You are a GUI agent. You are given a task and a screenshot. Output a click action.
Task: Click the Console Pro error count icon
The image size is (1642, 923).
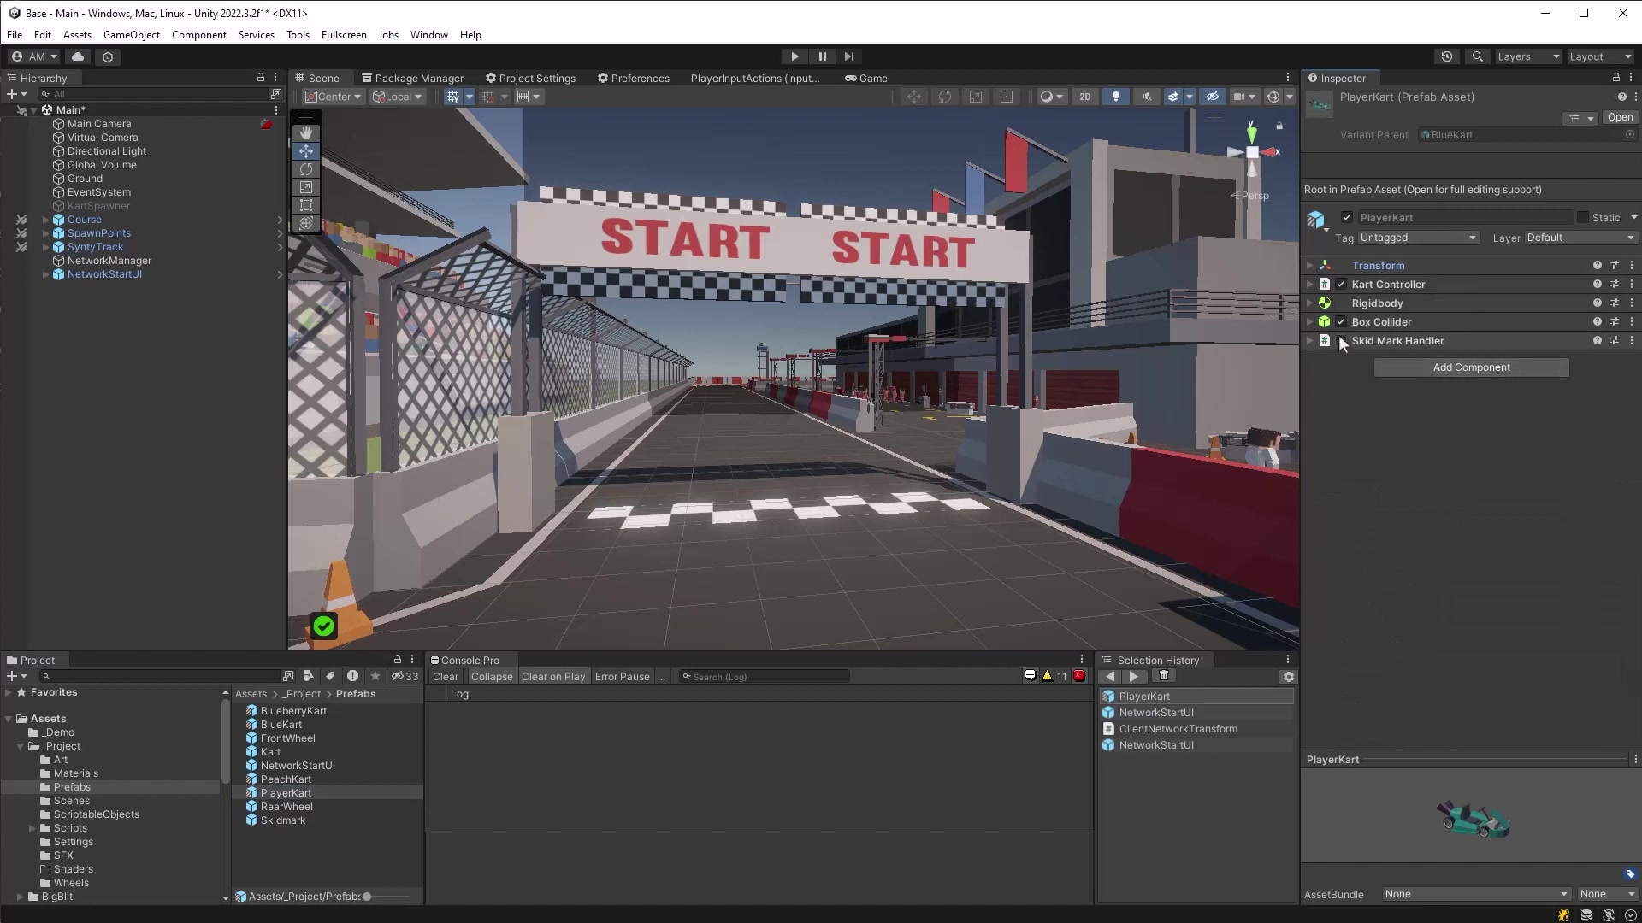click(1078, 675)
